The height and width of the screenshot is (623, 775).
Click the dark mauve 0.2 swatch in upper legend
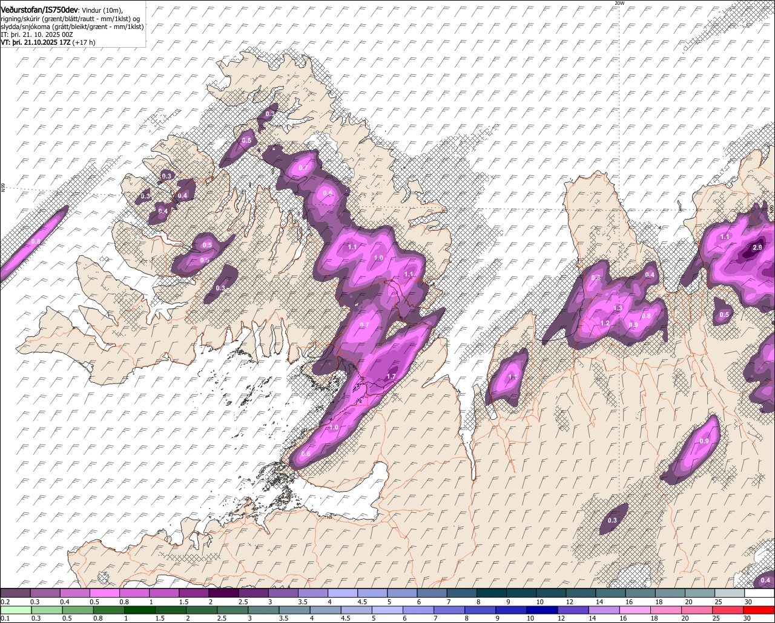[15, 593]
